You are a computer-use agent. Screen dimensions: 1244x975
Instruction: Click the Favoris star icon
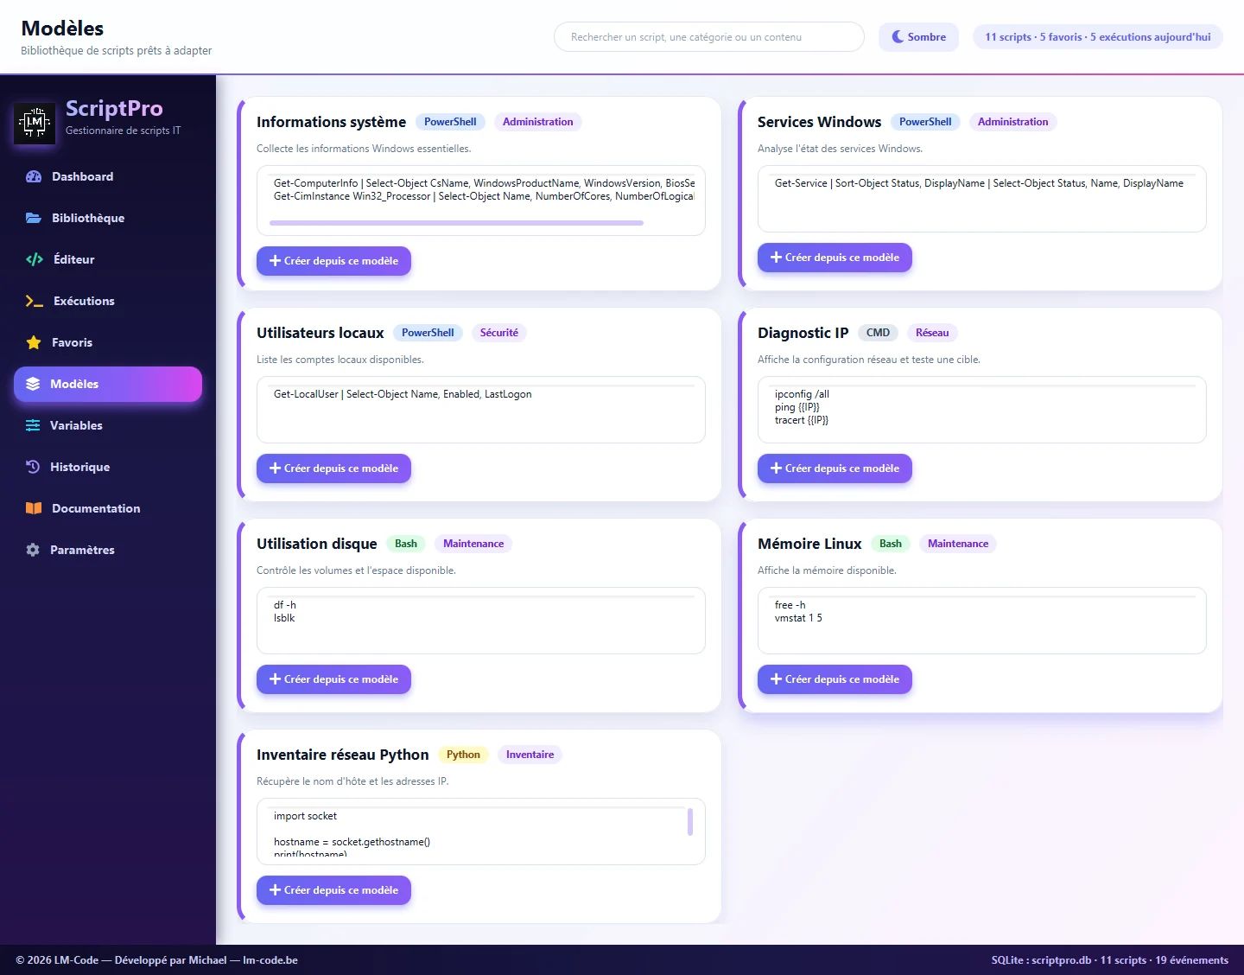(x=34, y=342)
